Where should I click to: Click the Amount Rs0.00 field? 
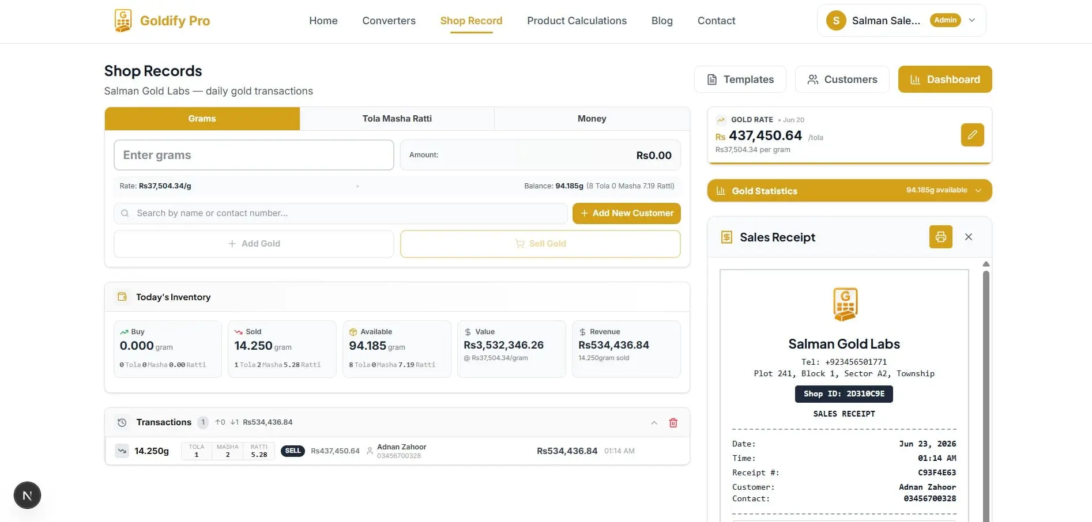click(x=540, y=155)
